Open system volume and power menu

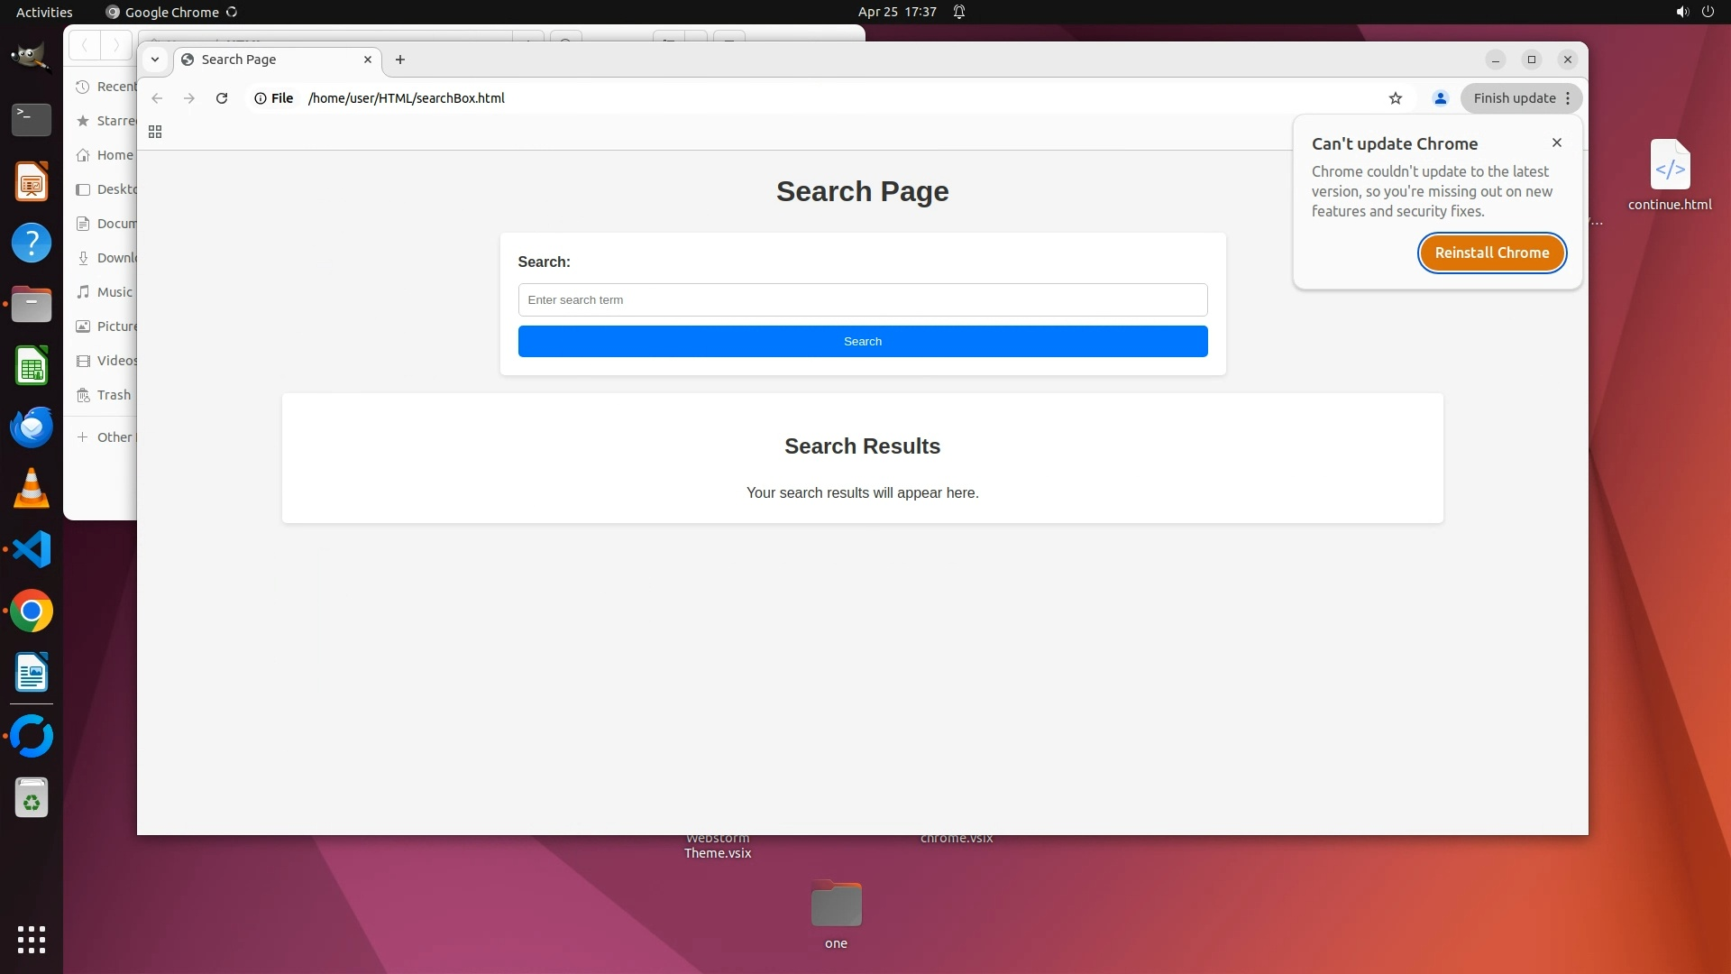tap(1693, 12)
